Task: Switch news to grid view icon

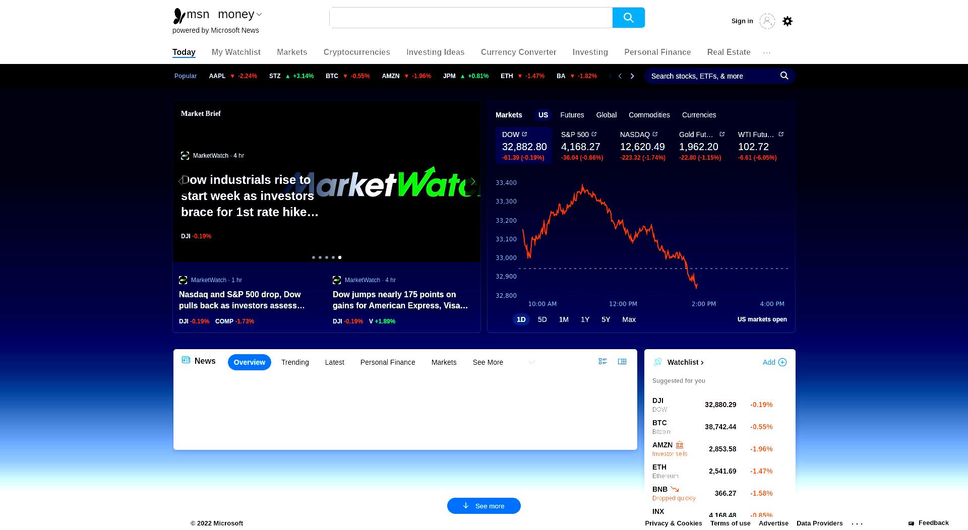Action: click(x=622, y=361)
